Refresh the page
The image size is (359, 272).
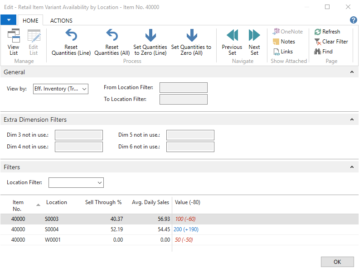(327, 32)
